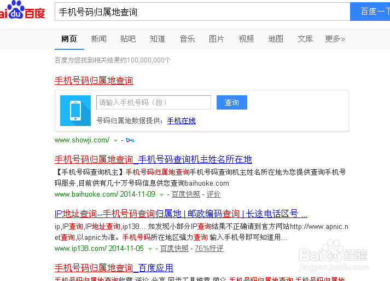Click the www.showji.com/ green URL
Screen dimensions: 390x281
coord(82,140)
